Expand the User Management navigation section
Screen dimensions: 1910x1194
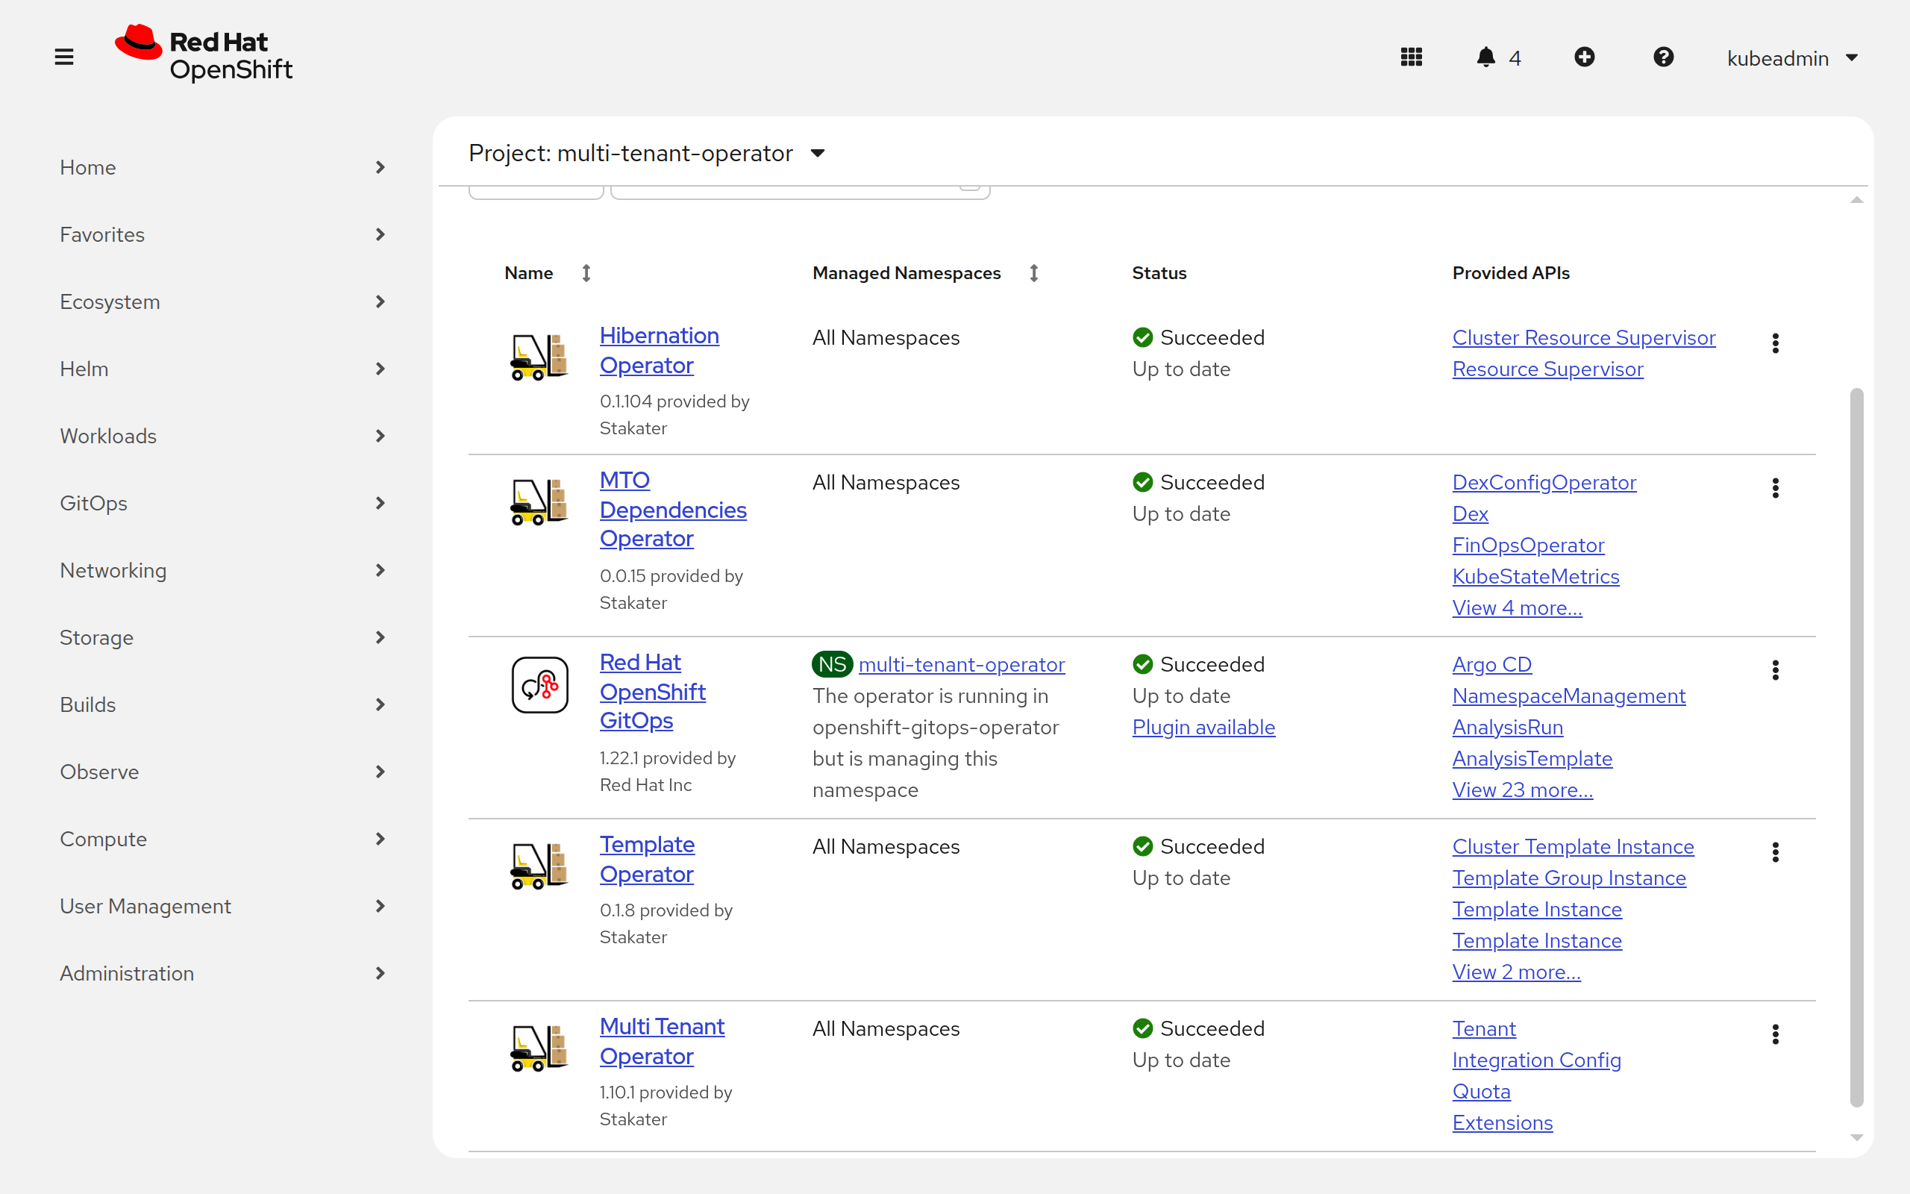pos(223,906)
